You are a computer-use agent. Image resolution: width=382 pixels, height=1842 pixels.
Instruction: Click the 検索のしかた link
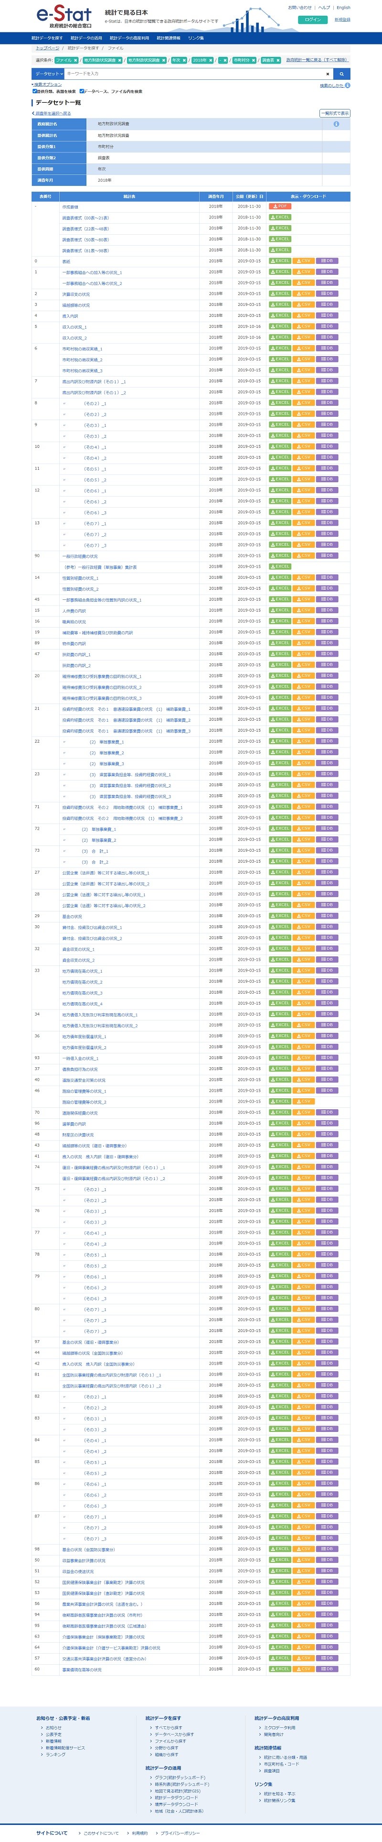coord(331,85)
